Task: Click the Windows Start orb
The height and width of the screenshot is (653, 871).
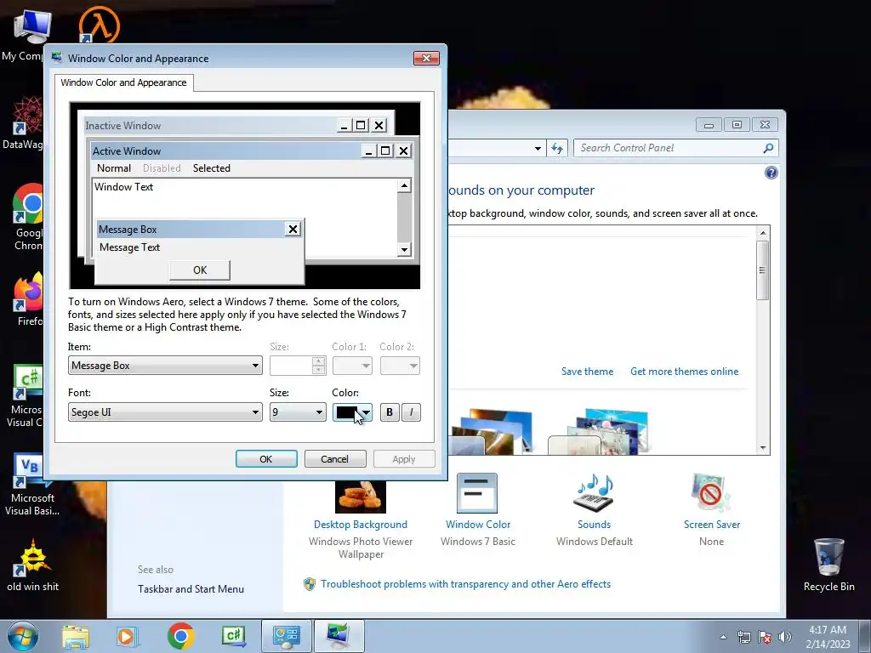Action: (x=23, y=636)
